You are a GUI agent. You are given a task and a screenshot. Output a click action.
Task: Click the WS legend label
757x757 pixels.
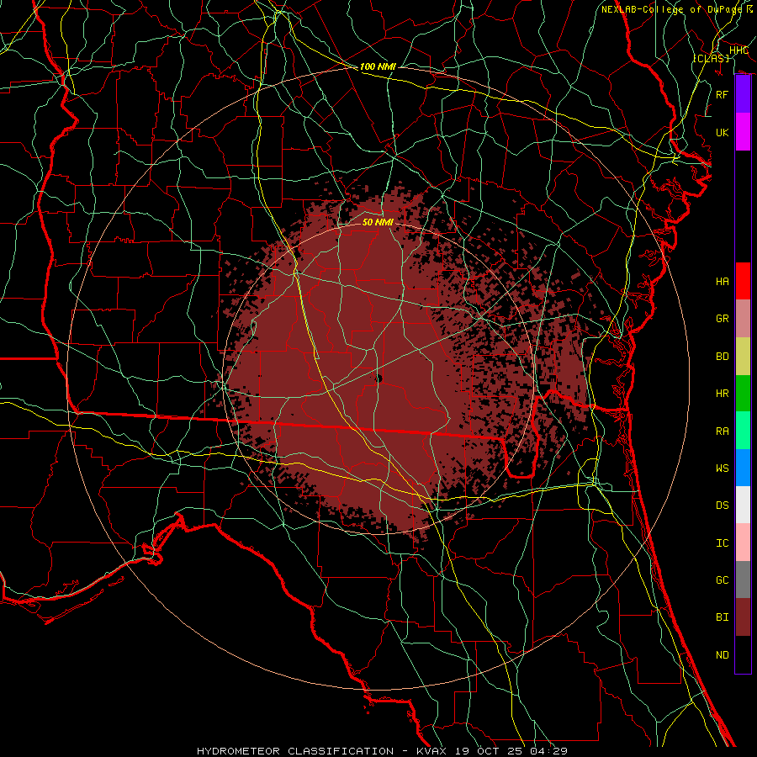722,468
